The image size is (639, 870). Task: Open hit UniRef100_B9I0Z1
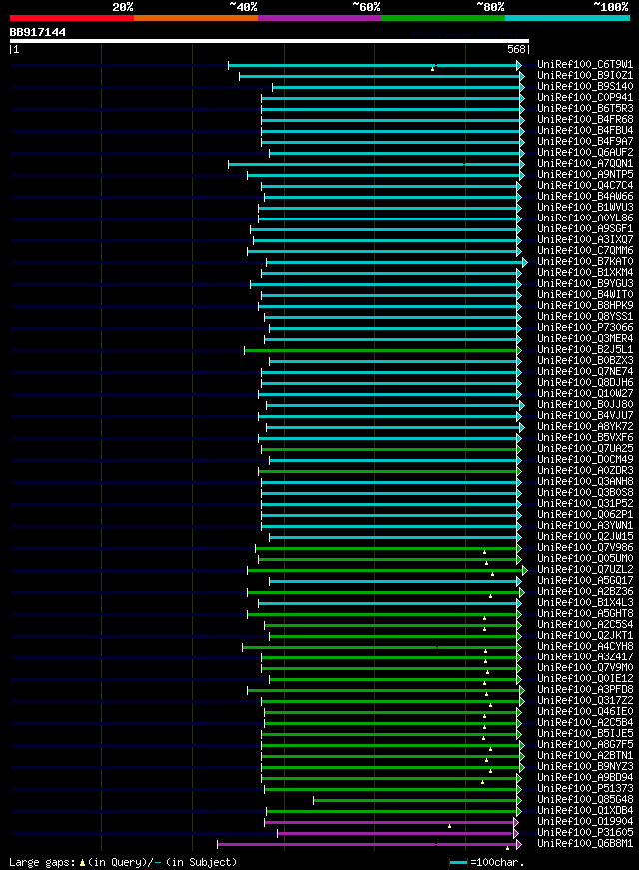pos(585,76)
